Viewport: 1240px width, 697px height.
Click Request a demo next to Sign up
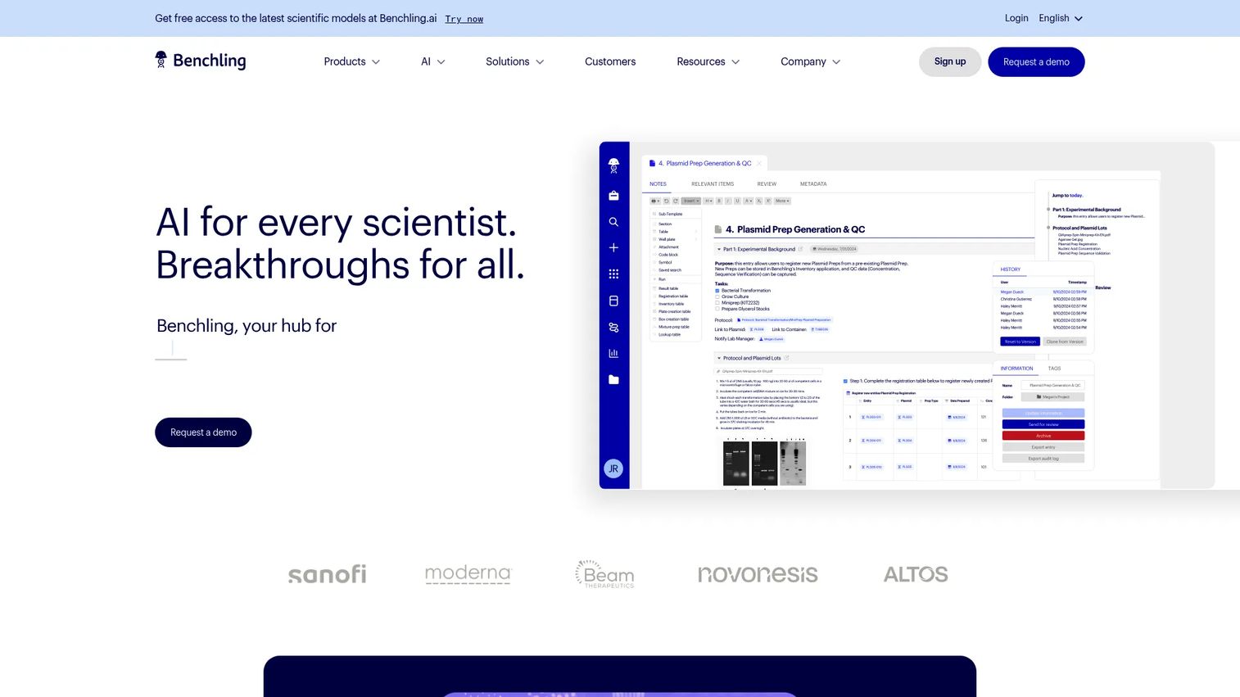(x=1036, y=61)
